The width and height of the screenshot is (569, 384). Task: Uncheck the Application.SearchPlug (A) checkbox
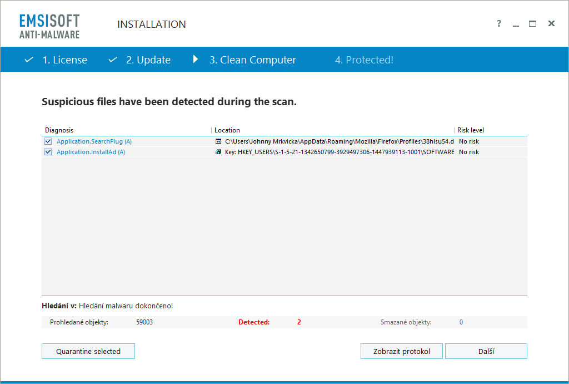(48, 141)
